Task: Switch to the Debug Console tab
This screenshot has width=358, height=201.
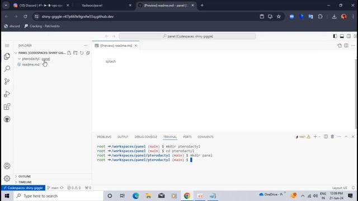Action: (x=145, y=137)
